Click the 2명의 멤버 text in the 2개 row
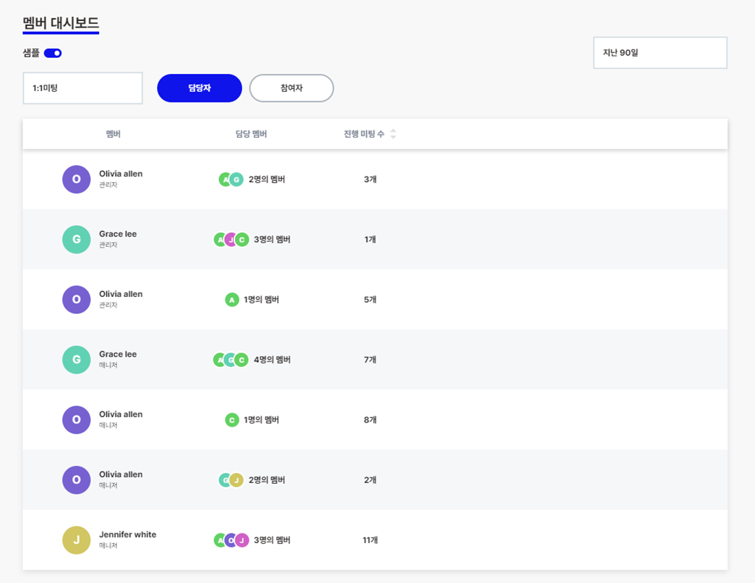 pyautogui.click(x=267, y=480)
